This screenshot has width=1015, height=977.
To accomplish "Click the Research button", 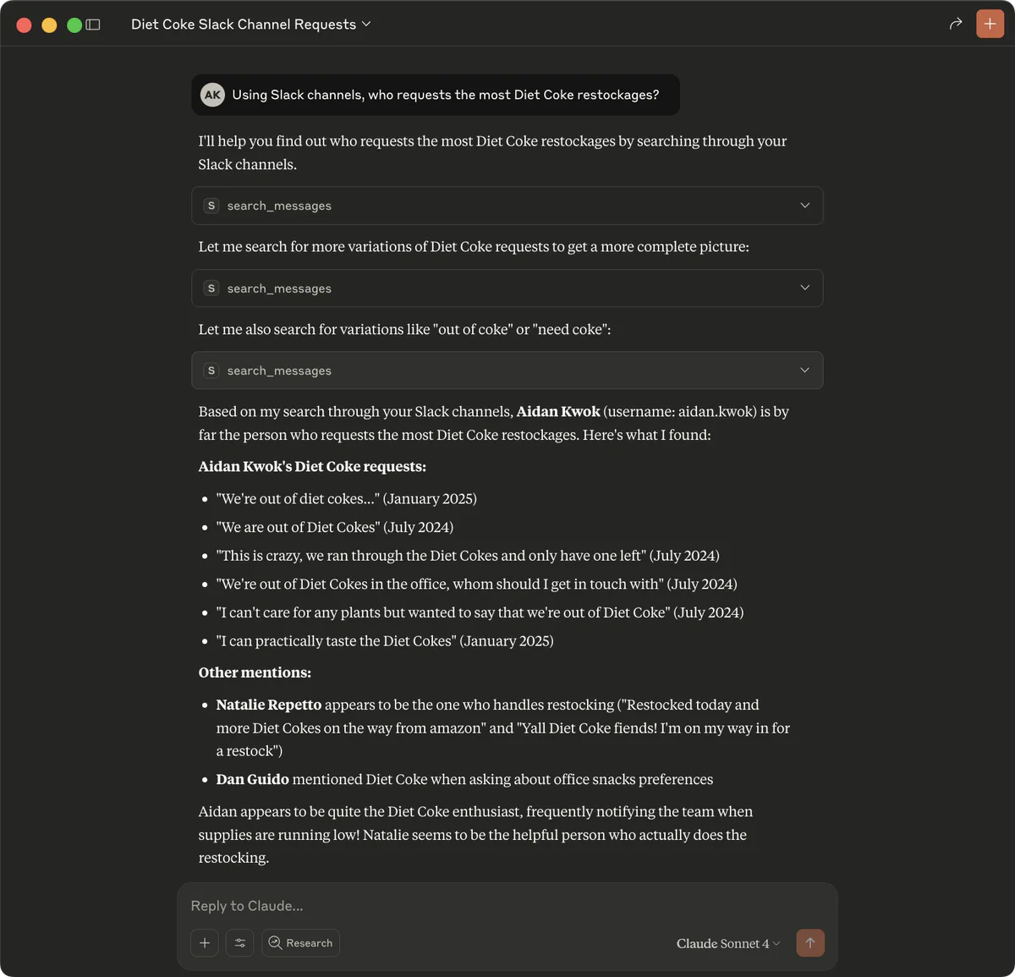I will tap(300, 942).
